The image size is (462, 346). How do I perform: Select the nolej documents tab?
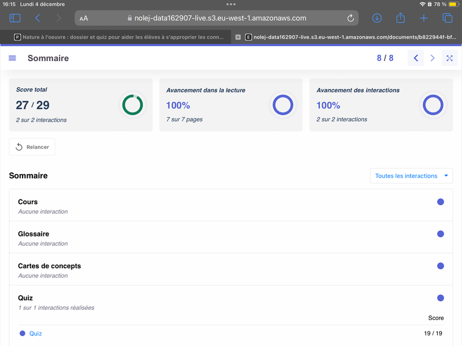click(x=349, y=37)
